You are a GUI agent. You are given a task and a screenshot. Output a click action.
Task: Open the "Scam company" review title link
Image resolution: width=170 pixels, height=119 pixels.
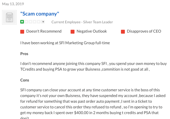[x=40, y=14]
